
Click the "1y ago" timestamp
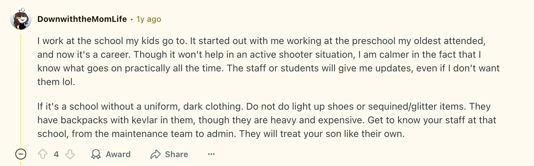click(149, 19)
